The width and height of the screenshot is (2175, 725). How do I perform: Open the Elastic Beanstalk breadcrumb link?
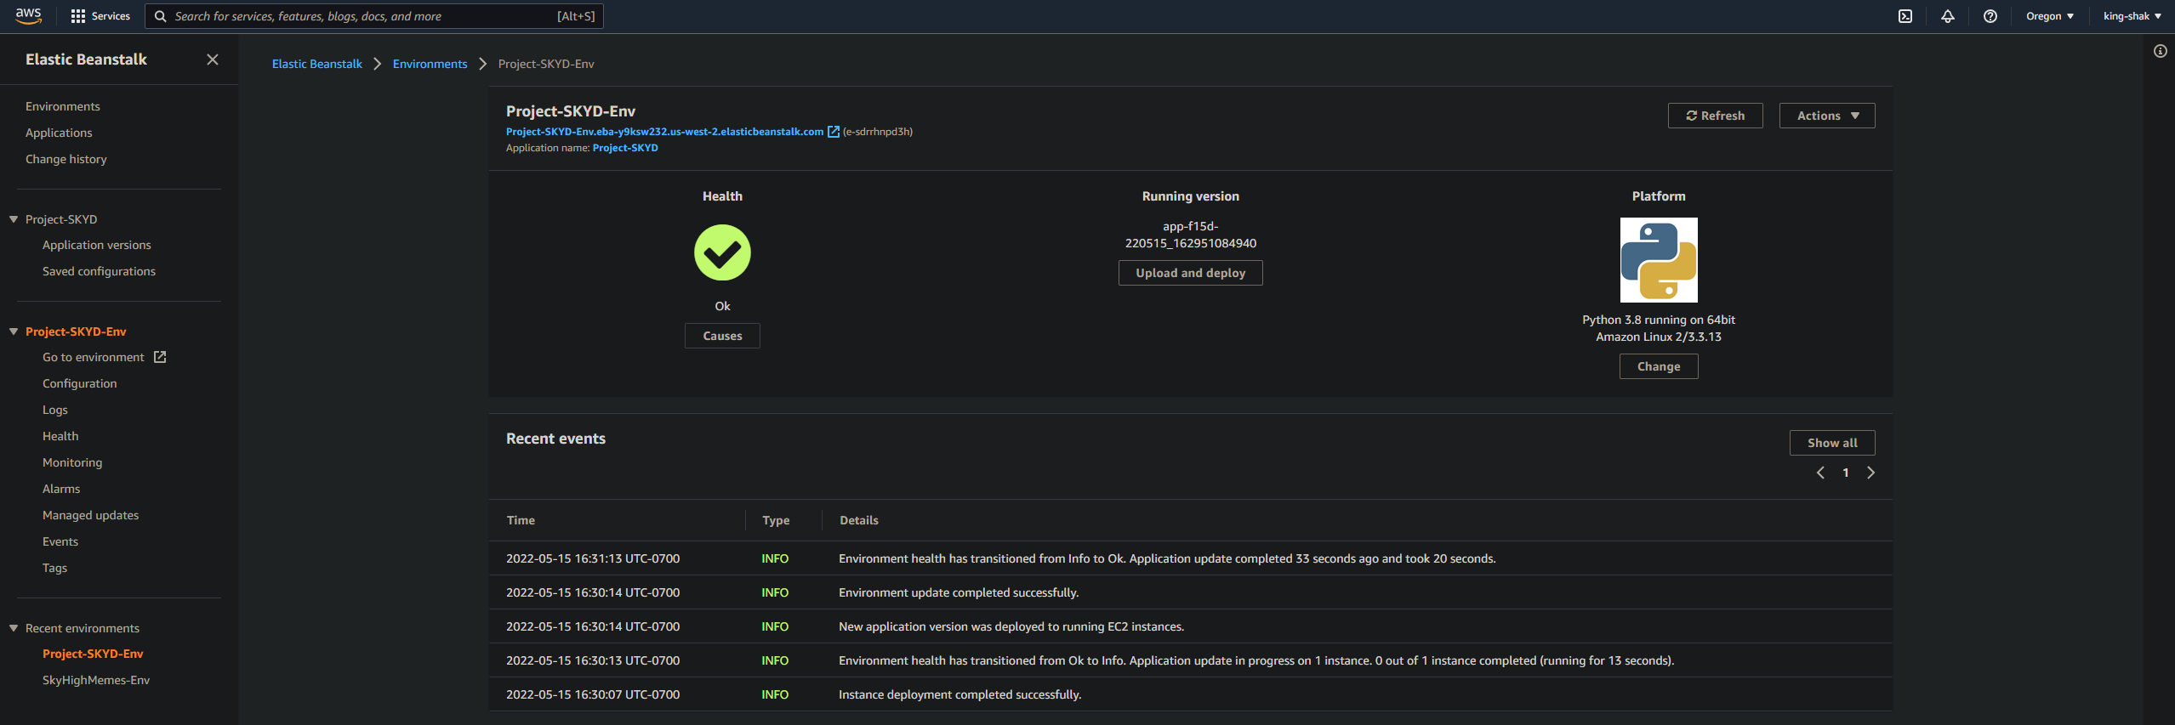click(x=316, y=64)
